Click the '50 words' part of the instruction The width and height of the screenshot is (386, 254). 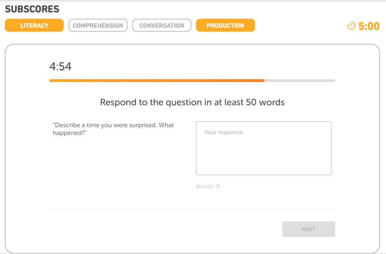point(265,102)
